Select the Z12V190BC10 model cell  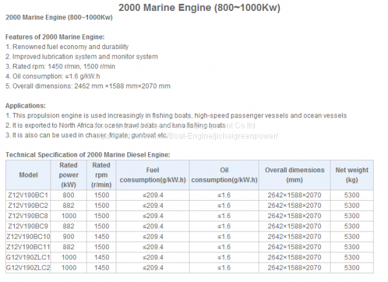click(x=28, y=236)
